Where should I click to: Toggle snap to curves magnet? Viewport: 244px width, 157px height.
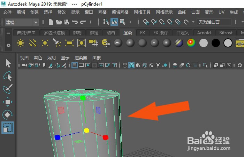[x=154, y=22]
